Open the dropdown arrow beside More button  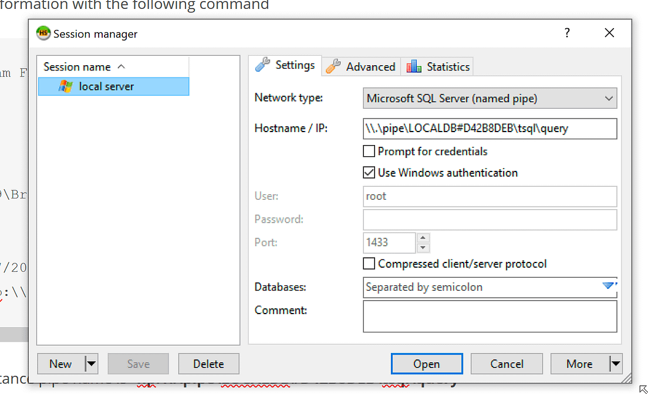coord(616,363)
